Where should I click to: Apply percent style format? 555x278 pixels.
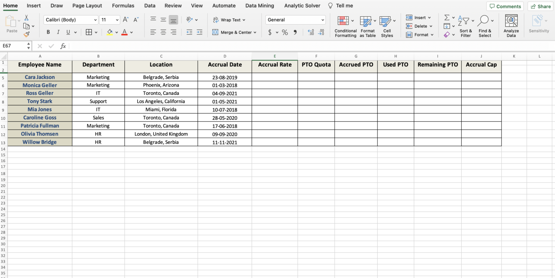click(x=285, y=32)
